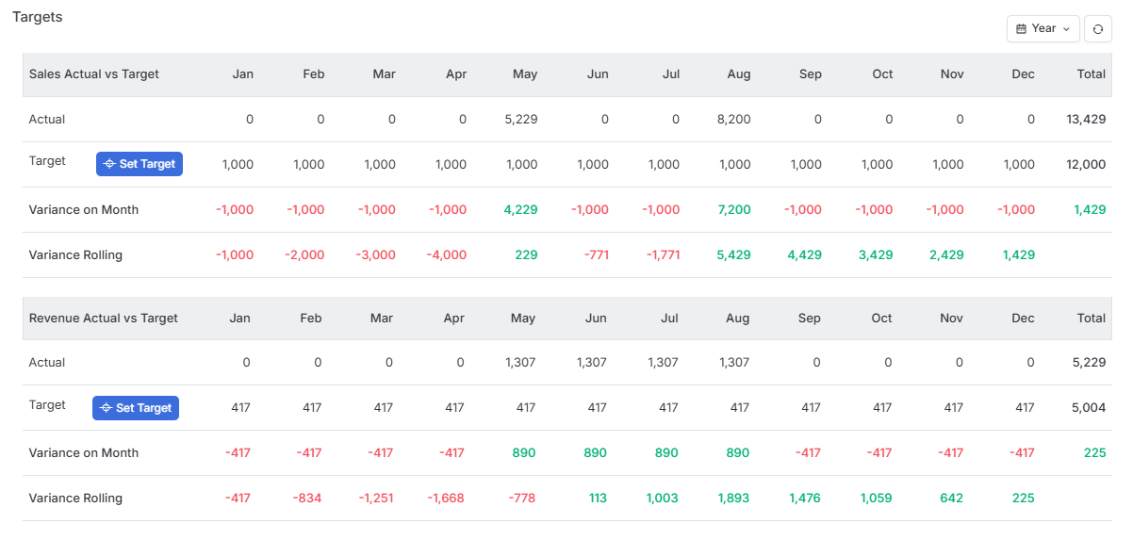The width and height of the screenshot is (1133, 540).
Task: Click Sales Total actual 13,429
Action: [1086, 120]
